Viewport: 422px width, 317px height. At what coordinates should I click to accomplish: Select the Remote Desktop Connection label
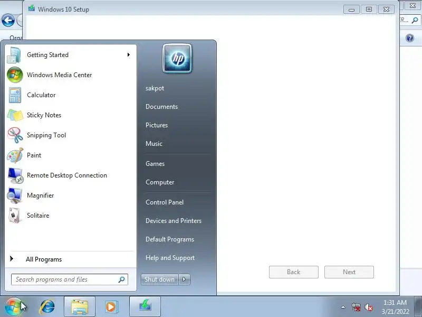(67, 175)
